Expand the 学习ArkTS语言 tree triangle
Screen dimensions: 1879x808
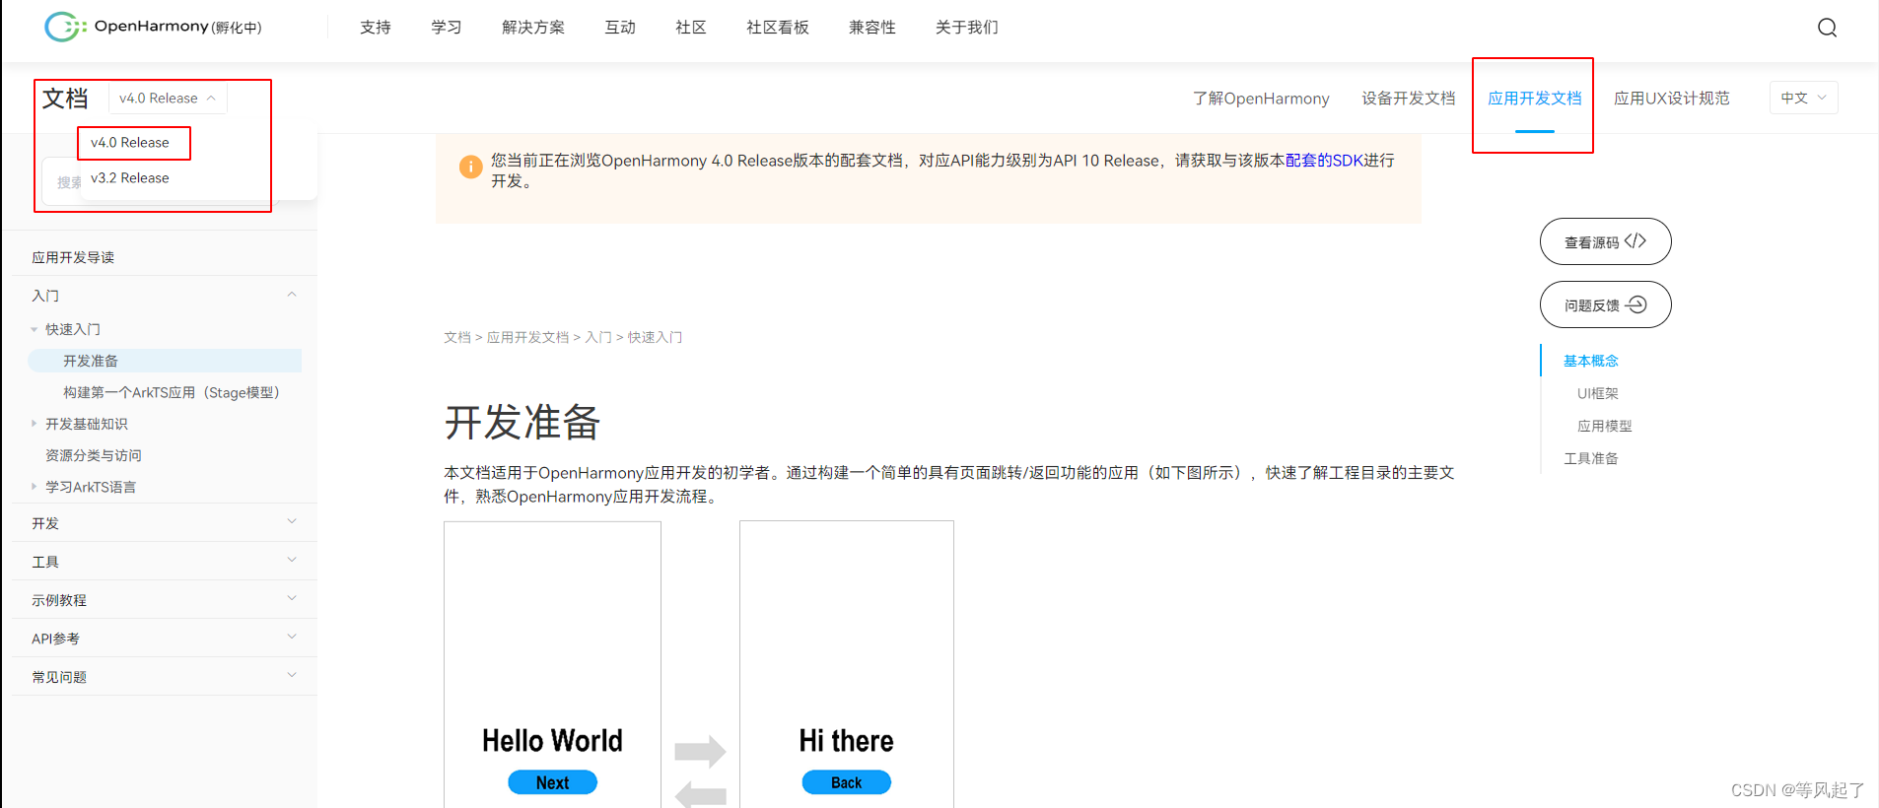[35, 486]
